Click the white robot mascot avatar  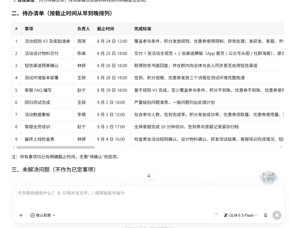268,178
